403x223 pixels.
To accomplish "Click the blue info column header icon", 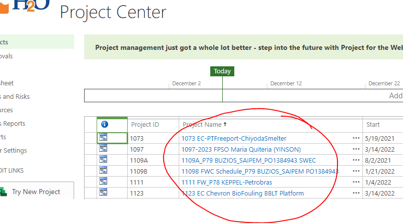I will pyautogui.click(x=105, y=125).
